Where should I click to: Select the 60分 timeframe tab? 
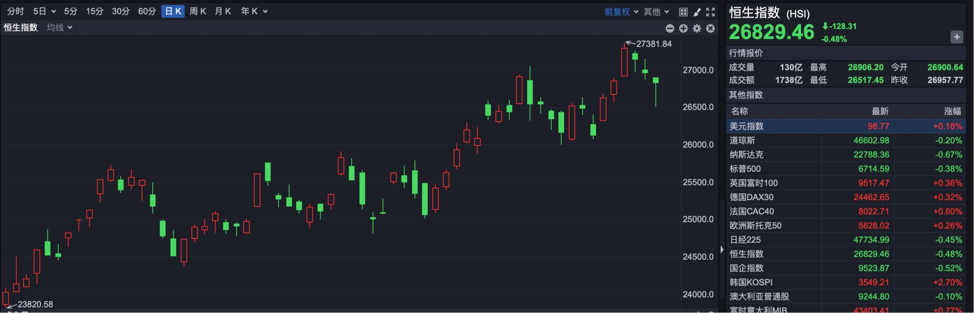tap(147, 11)
